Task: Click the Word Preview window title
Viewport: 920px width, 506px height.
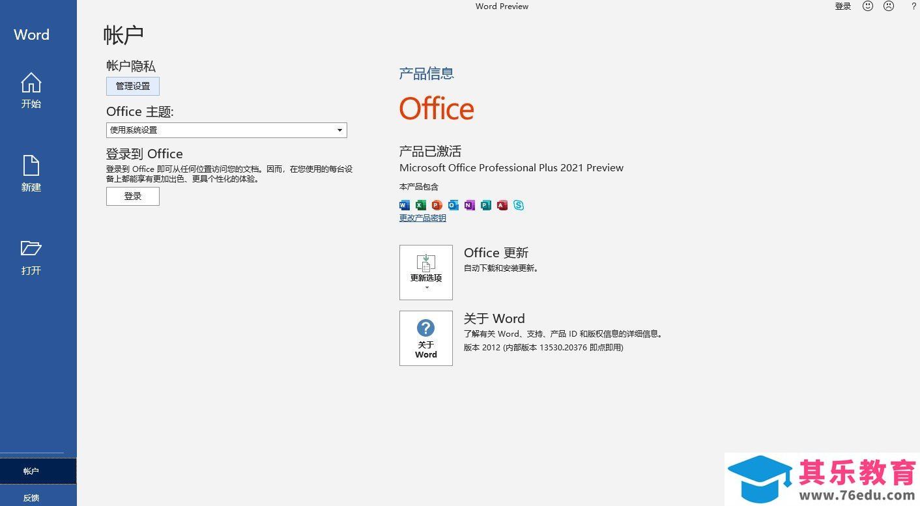Action: [x=502, y=7]
